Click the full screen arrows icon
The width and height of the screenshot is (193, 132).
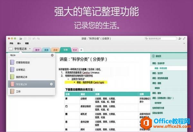pos(184,38)
